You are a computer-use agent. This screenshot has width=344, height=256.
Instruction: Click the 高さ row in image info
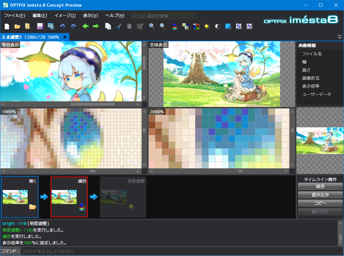306,70
